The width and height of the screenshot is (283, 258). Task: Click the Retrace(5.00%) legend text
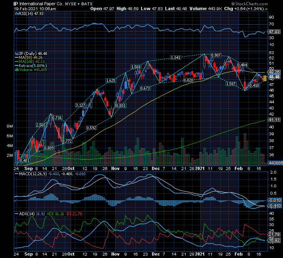click(x=33, y=66)
